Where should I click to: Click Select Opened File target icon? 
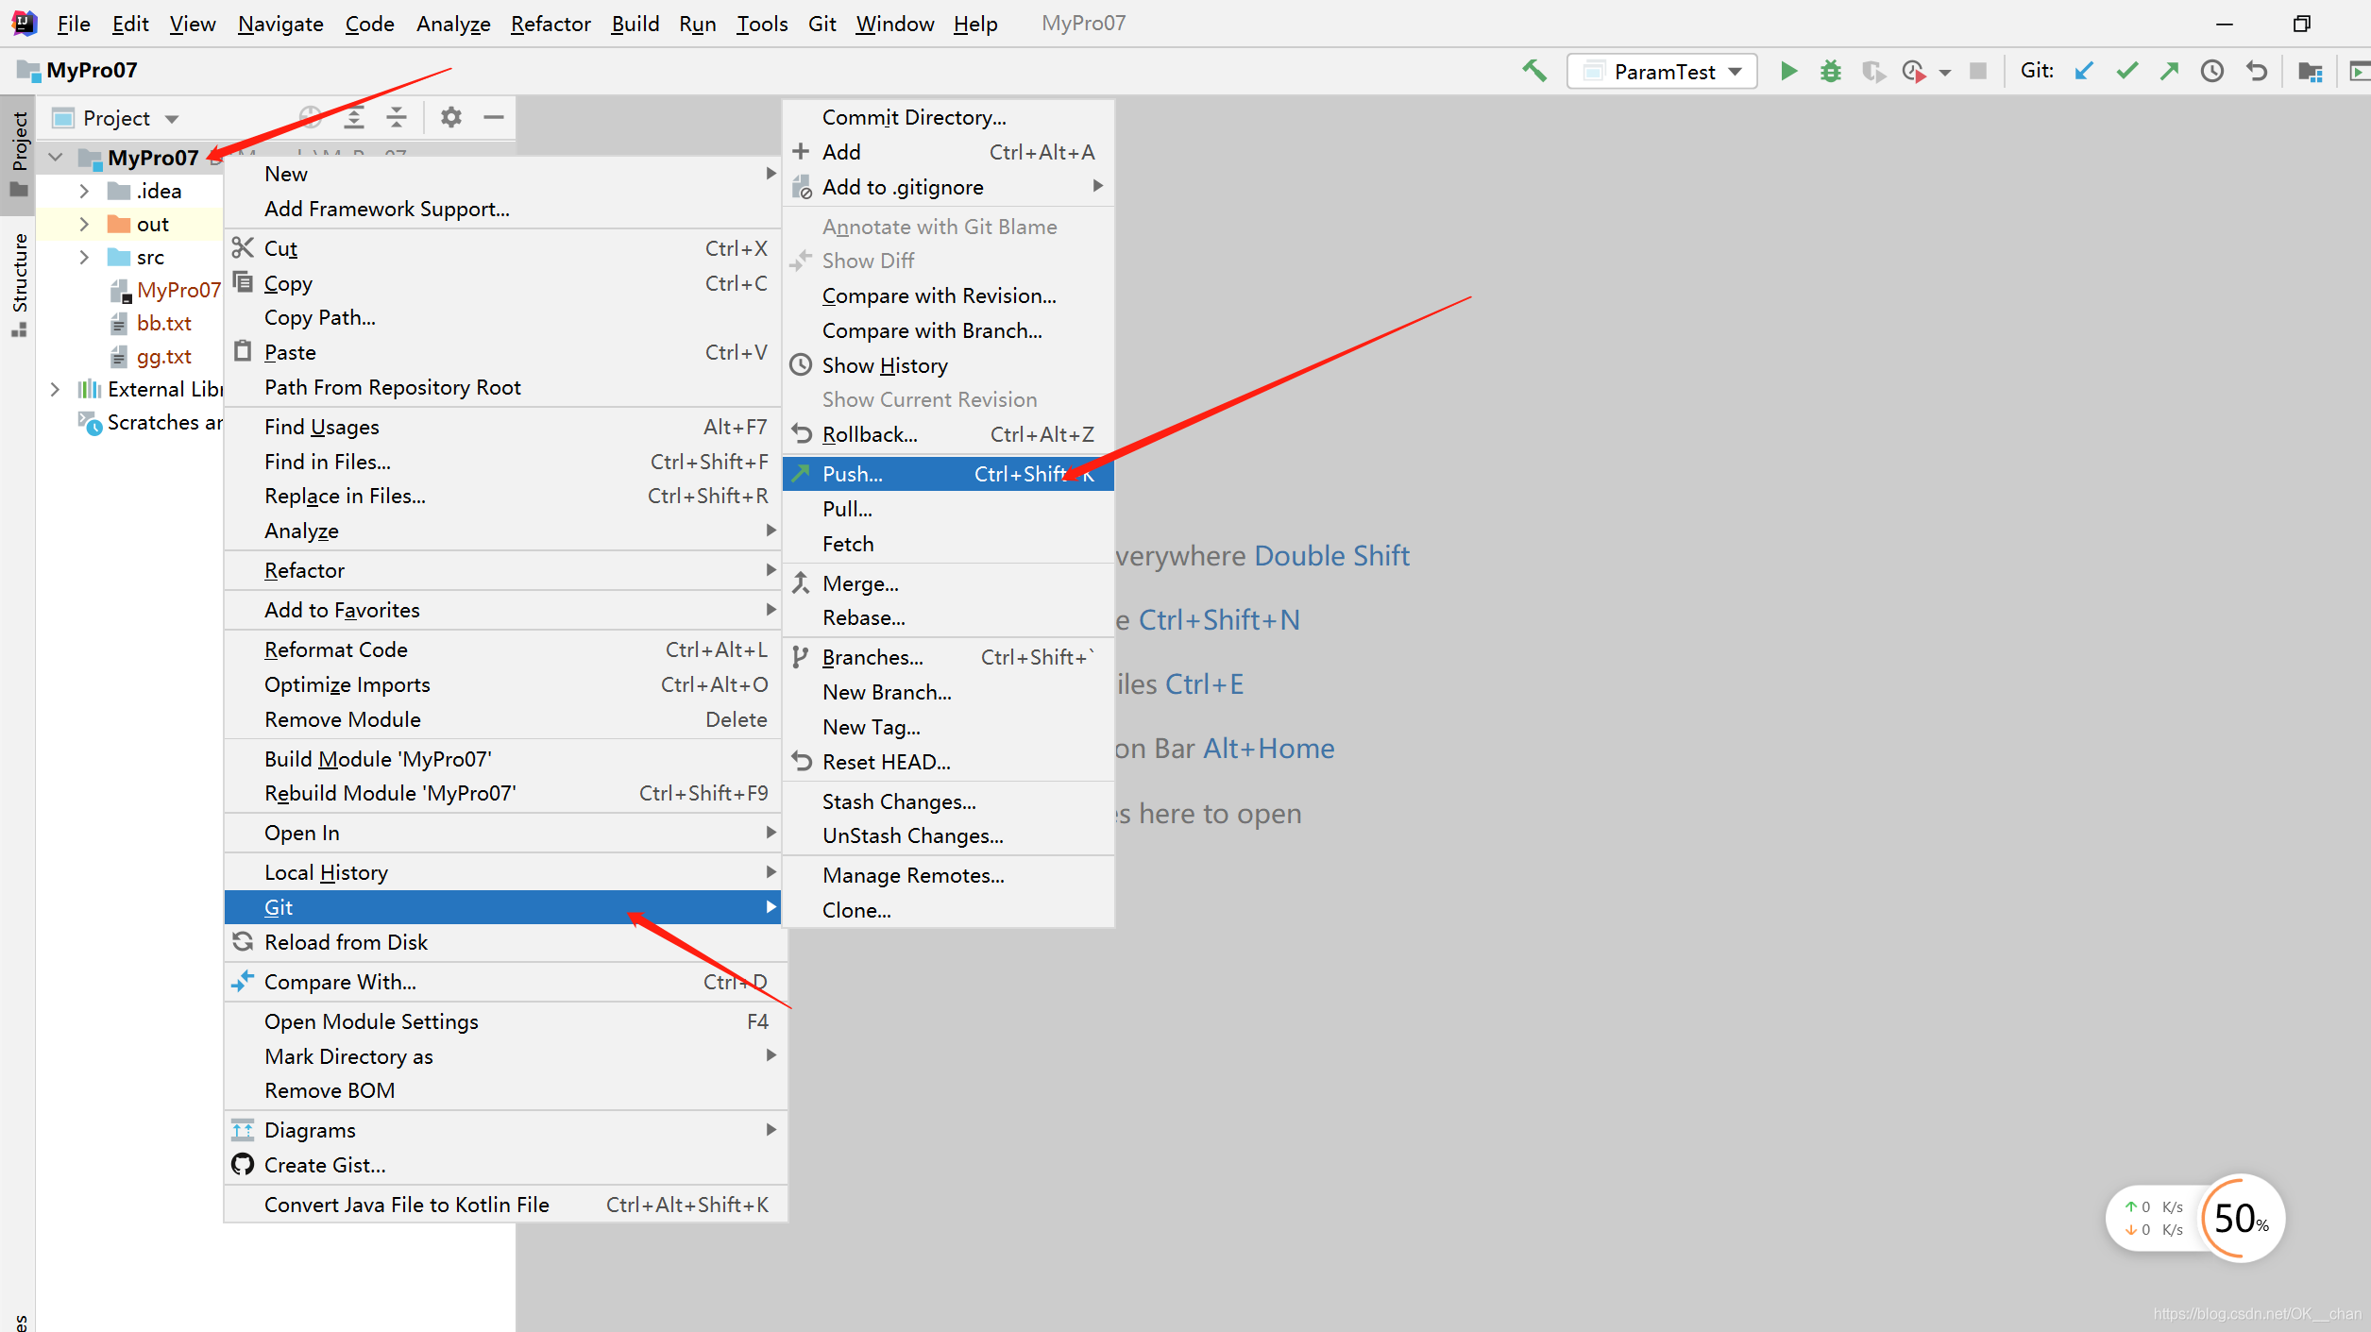311,117
